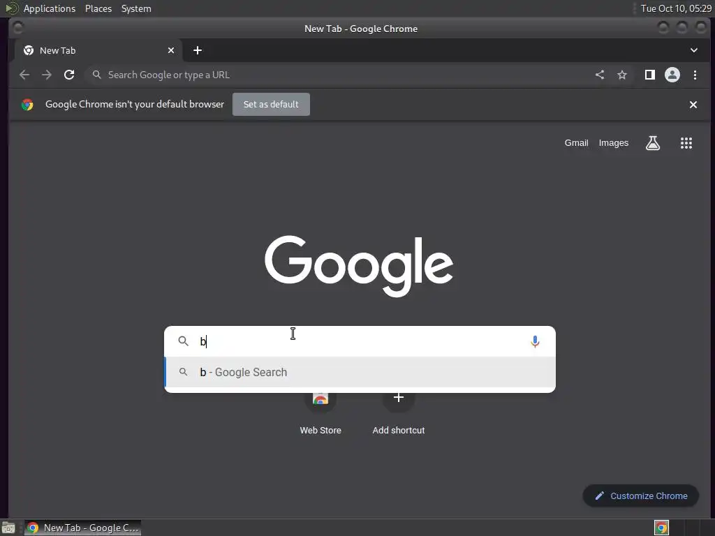Select New Tab - Google Chrome taskbar entry
Image resolution: width=715 pixels, height=536 pixels.
click(x=82, y=528)
